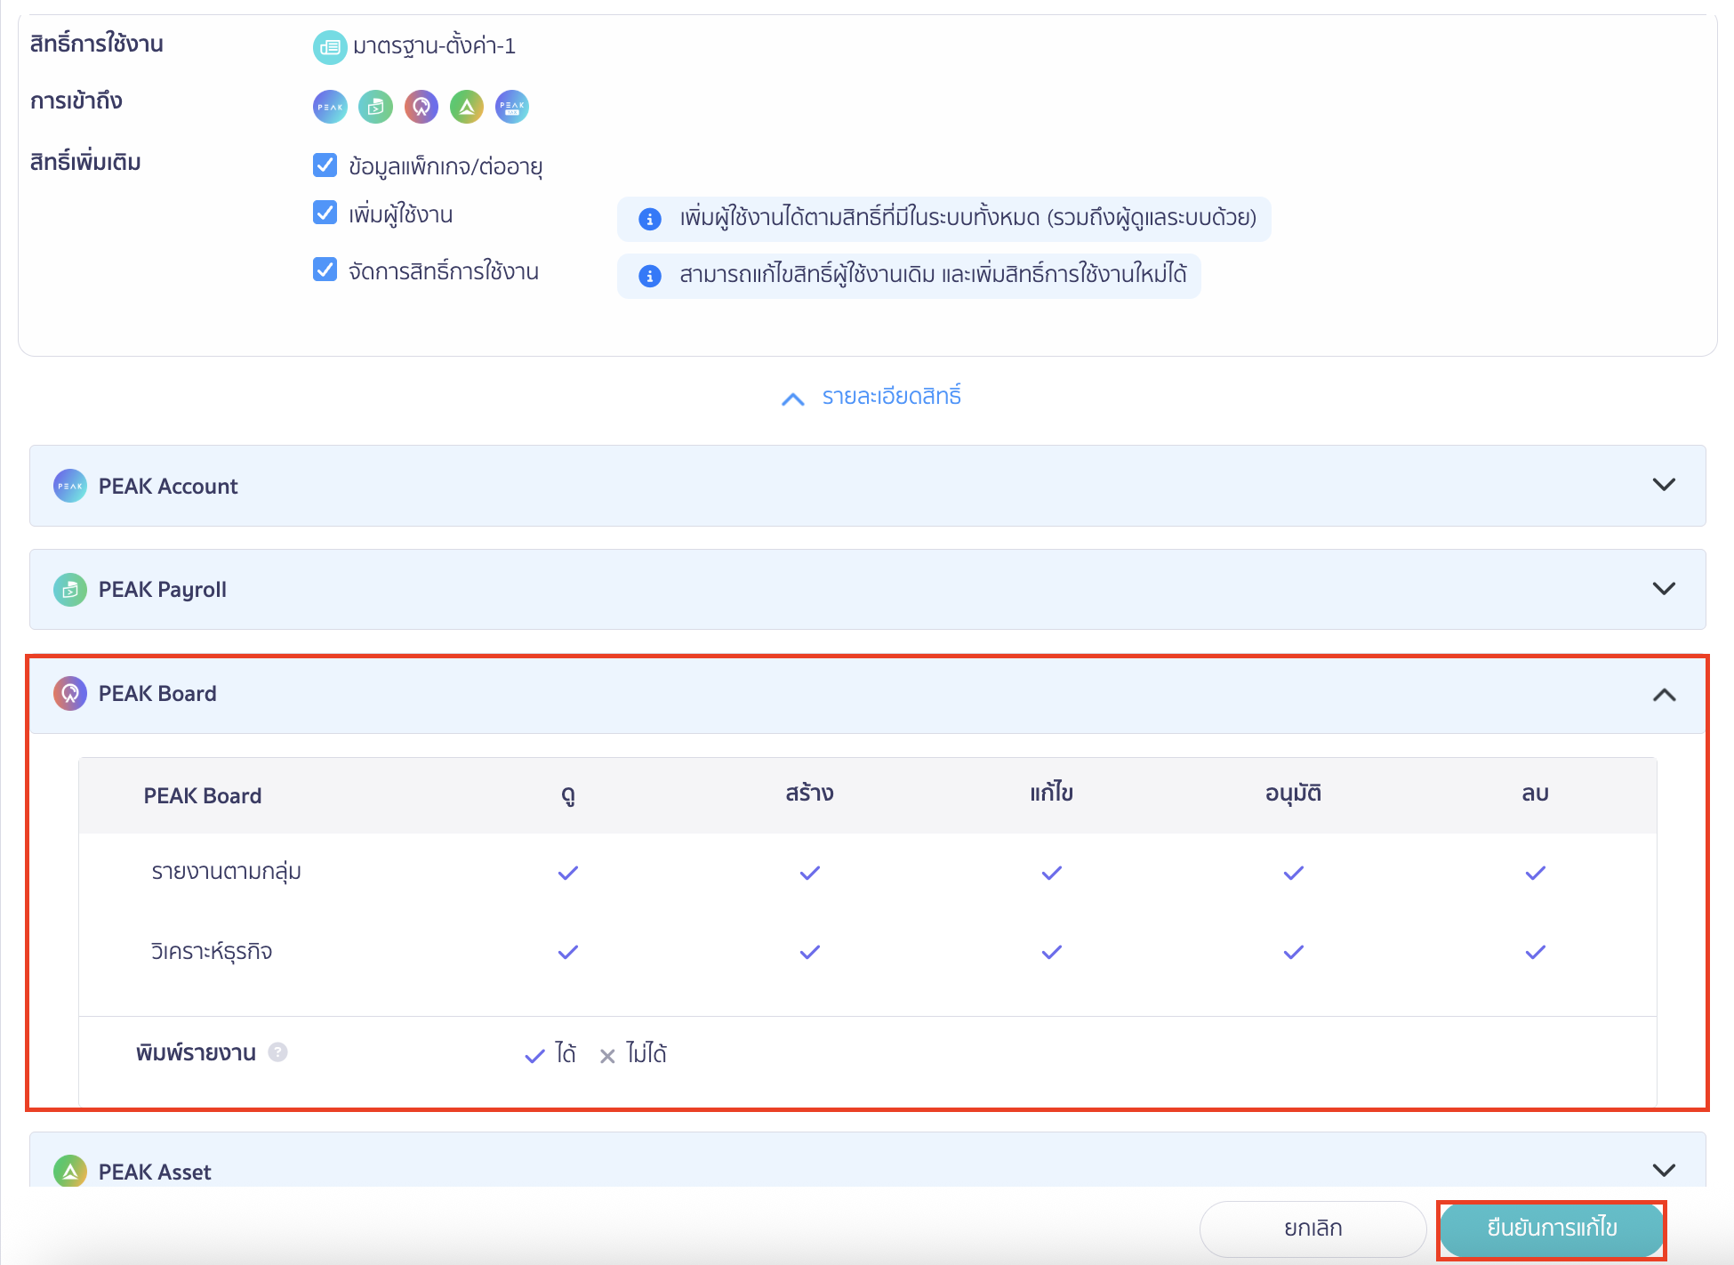
Task: Toggle ลบ permission for วิเคราะห์ธุรกิจ
Action: coord(1536,952)
